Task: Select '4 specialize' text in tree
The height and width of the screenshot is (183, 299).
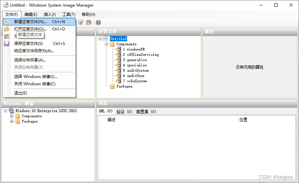Action: (135, 65)
